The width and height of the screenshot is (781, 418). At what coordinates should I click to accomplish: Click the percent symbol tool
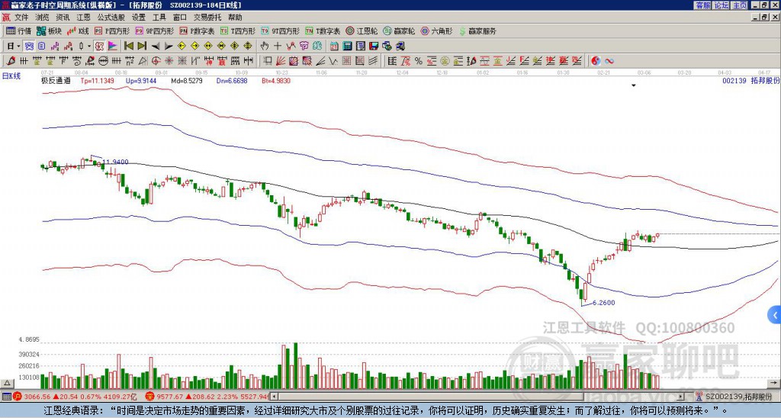point(419,61)
